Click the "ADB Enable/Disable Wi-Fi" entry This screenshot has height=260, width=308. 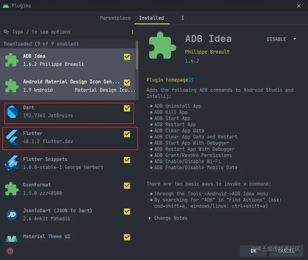(x=188, y=161)
